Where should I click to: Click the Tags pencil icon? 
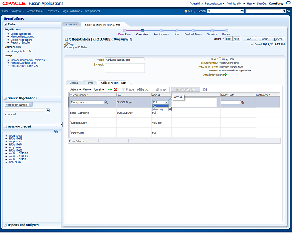point(66,44)
